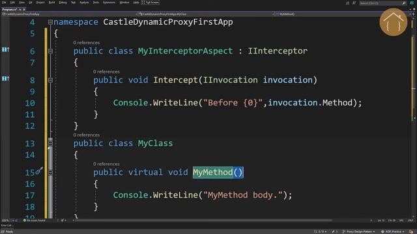The height and width of the screenshot is (234, 417).
Task: Open the Edit menu
Action: point(12,3)
